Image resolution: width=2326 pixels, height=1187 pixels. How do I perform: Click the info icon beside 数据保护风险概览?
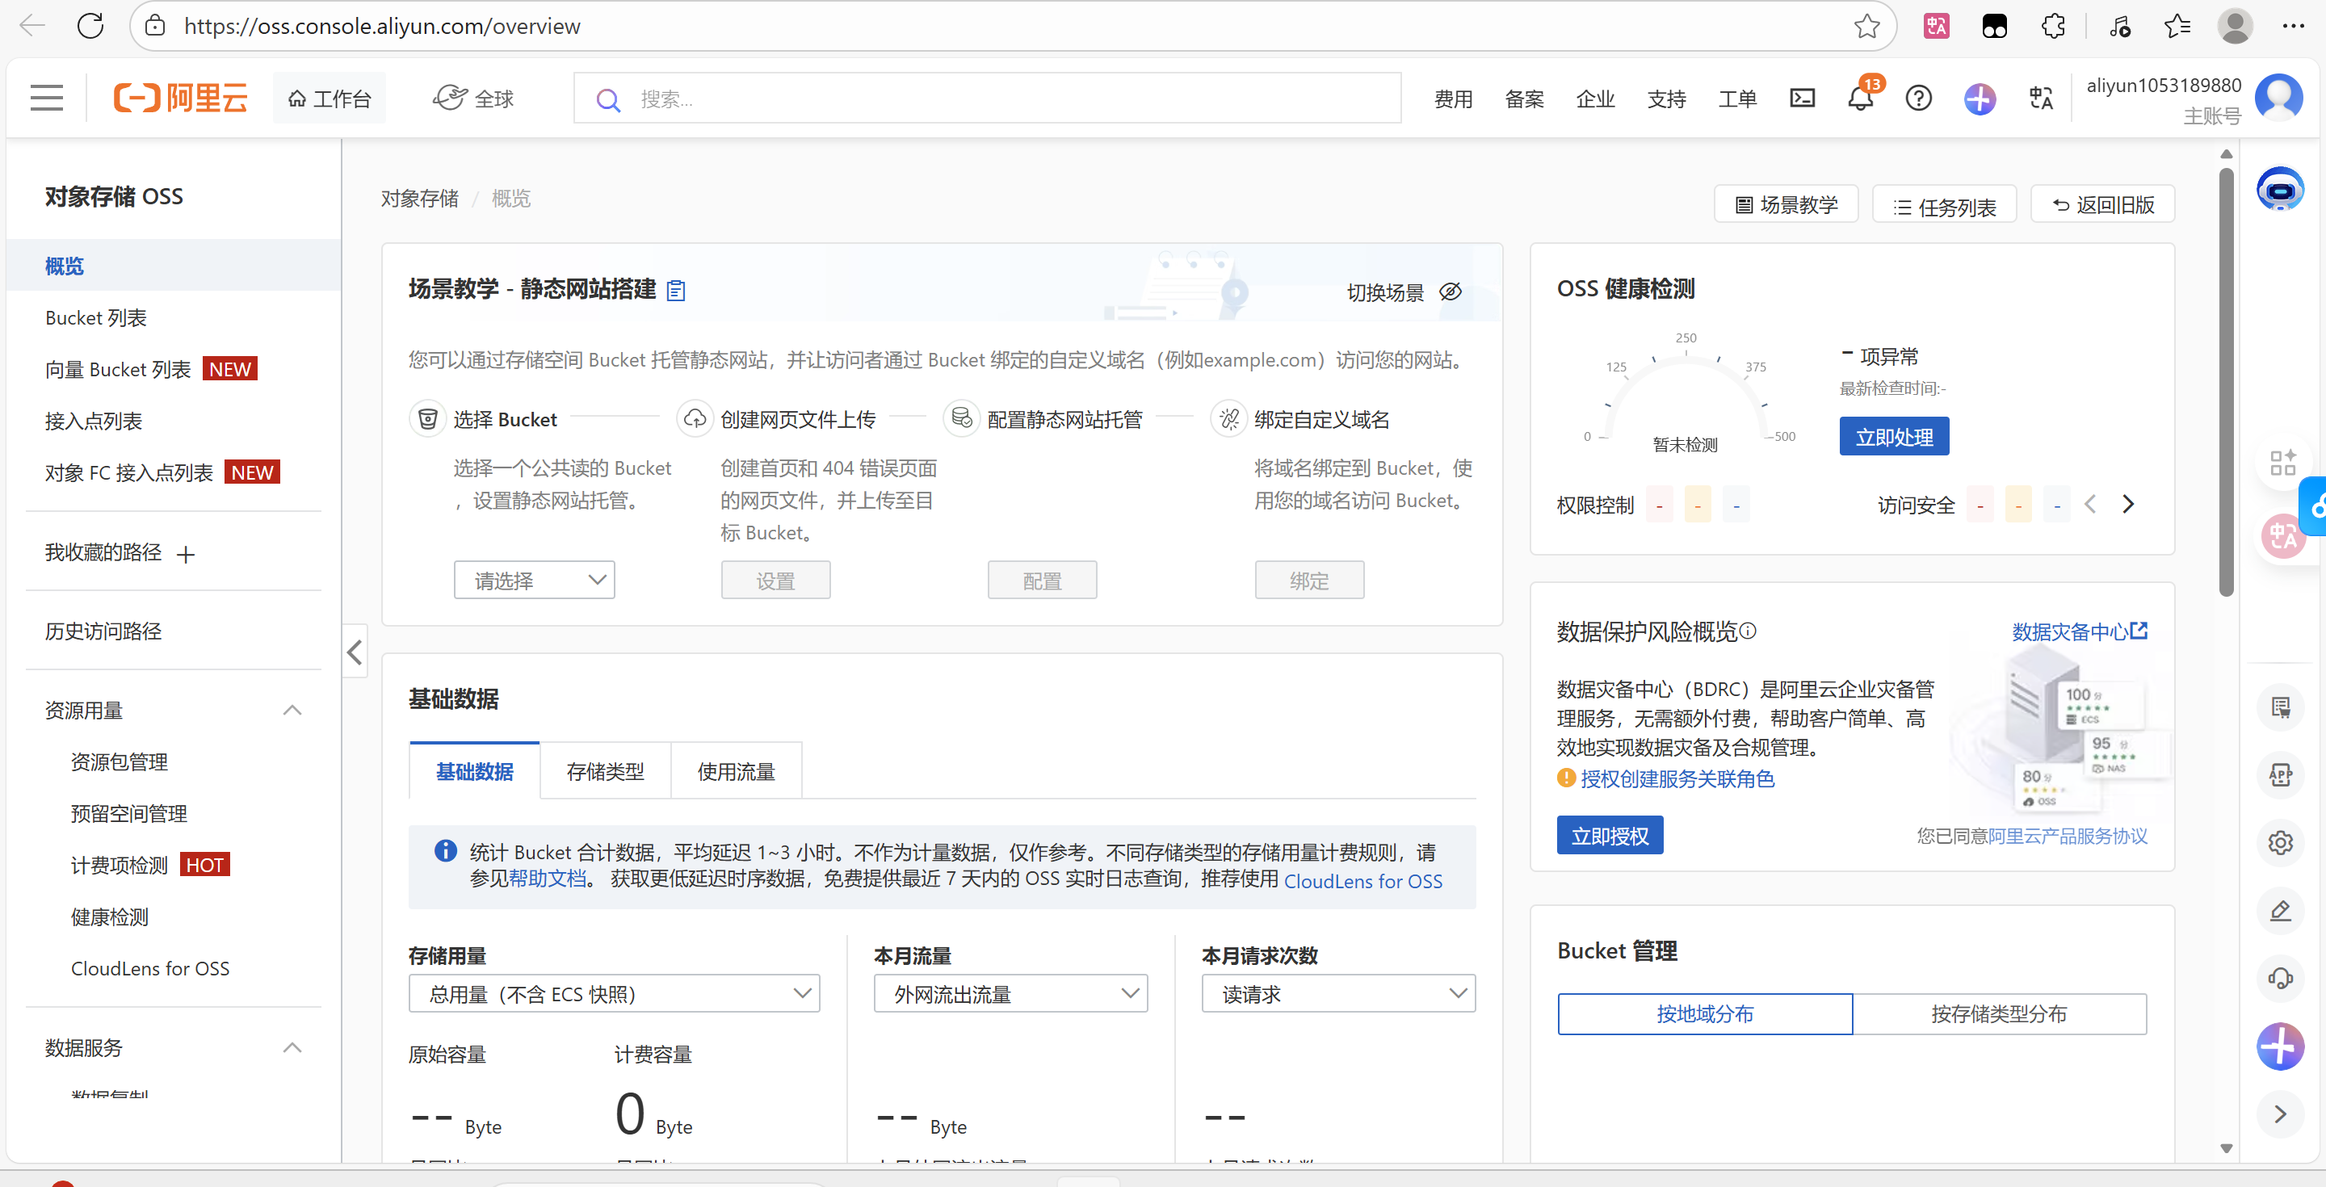[x=1747, y=630]
